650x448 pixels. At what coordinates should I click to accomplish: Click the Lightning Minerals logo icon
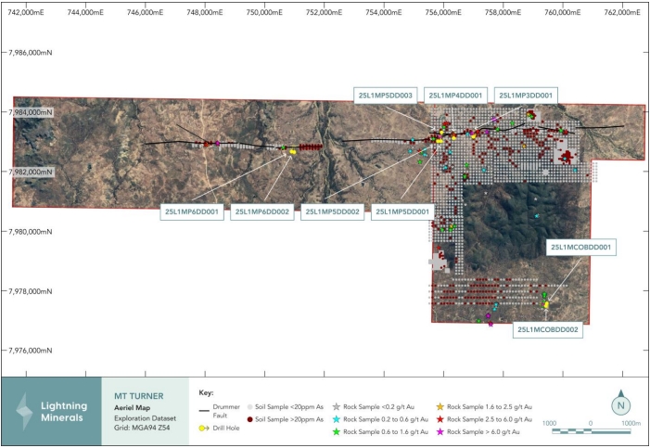(24, 411)
